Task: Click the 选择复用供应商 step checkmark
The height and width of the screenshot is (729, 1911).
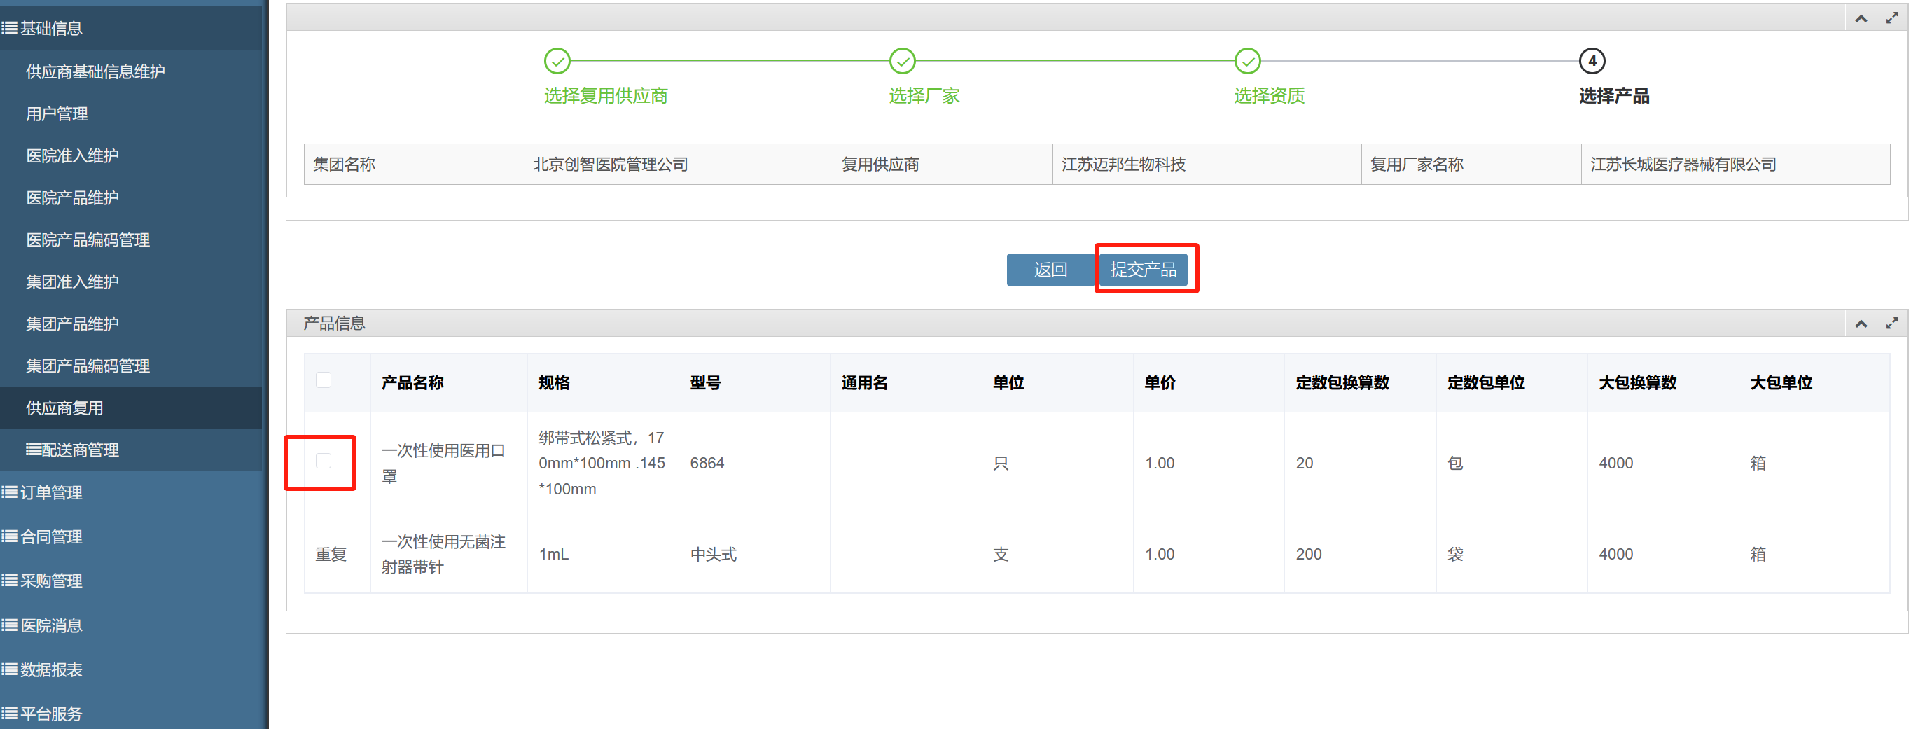Action: pyautogui.click(x=557, y=61)
